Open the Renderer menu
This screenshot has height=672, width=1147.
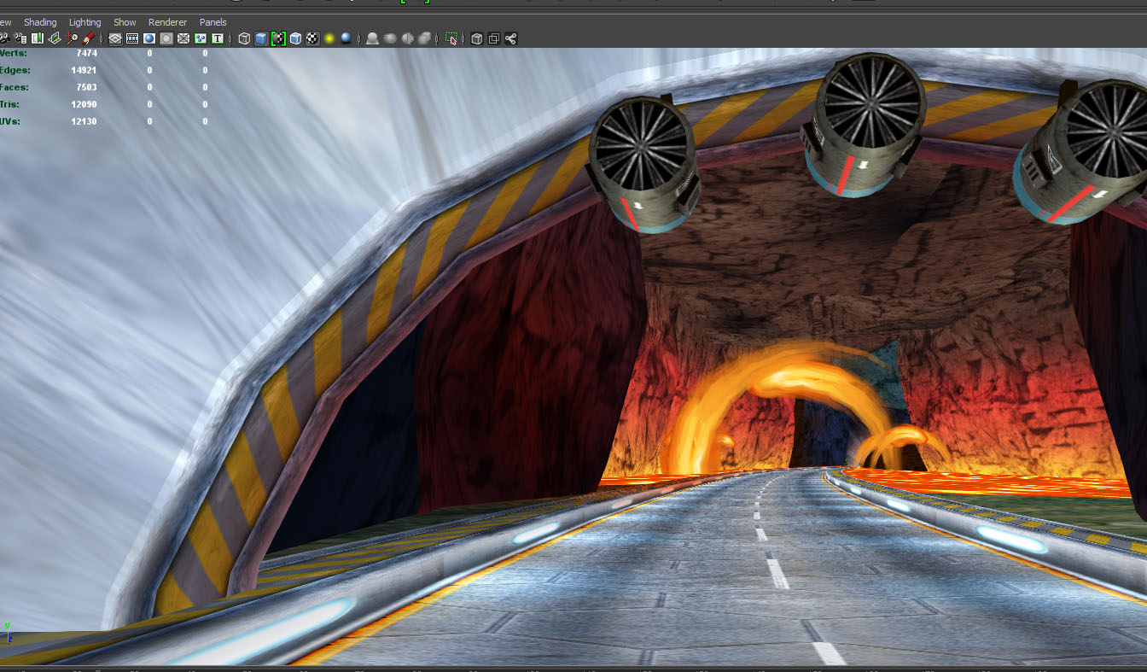167,22
